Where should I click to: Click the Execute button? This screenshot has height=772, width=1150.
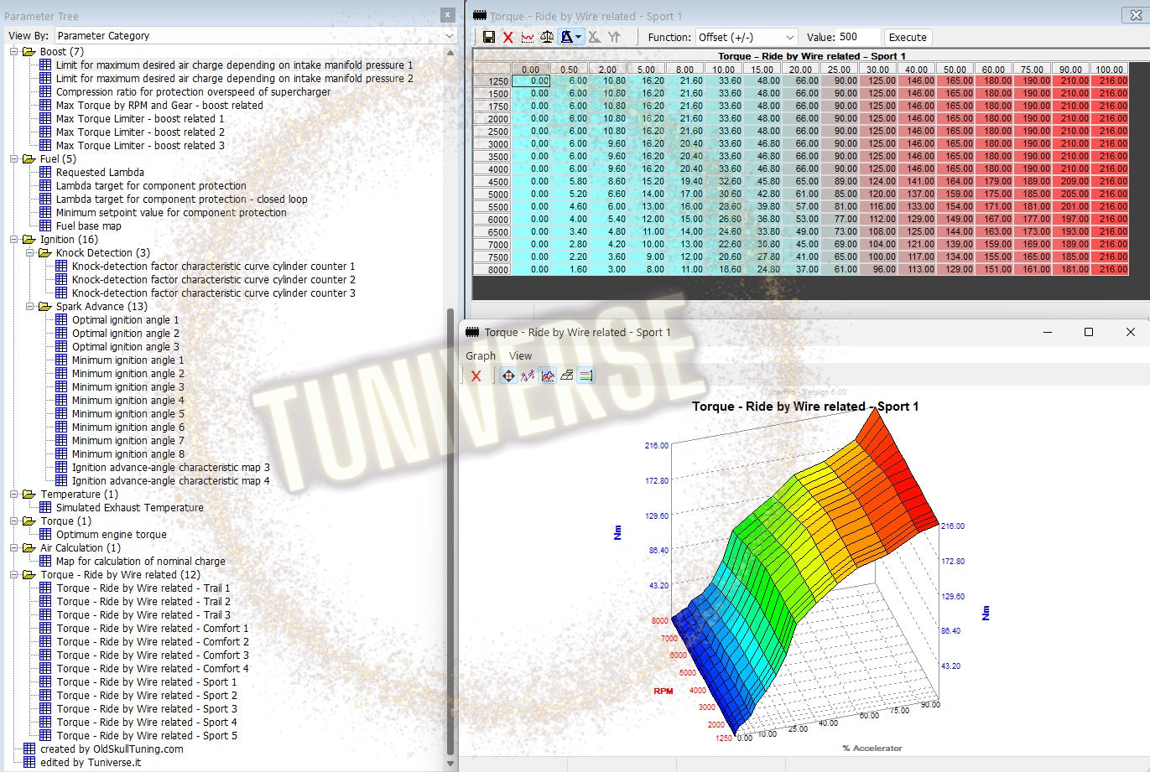[908, 37]
